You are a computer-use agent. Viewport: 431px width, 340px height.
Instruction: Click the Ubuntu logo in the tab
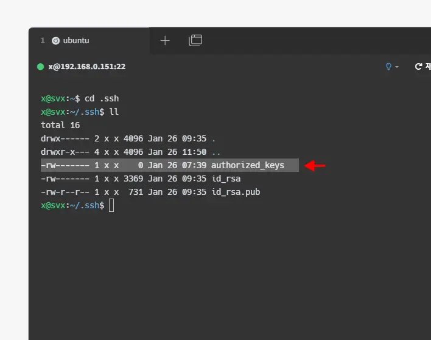[x=56, y=41]
